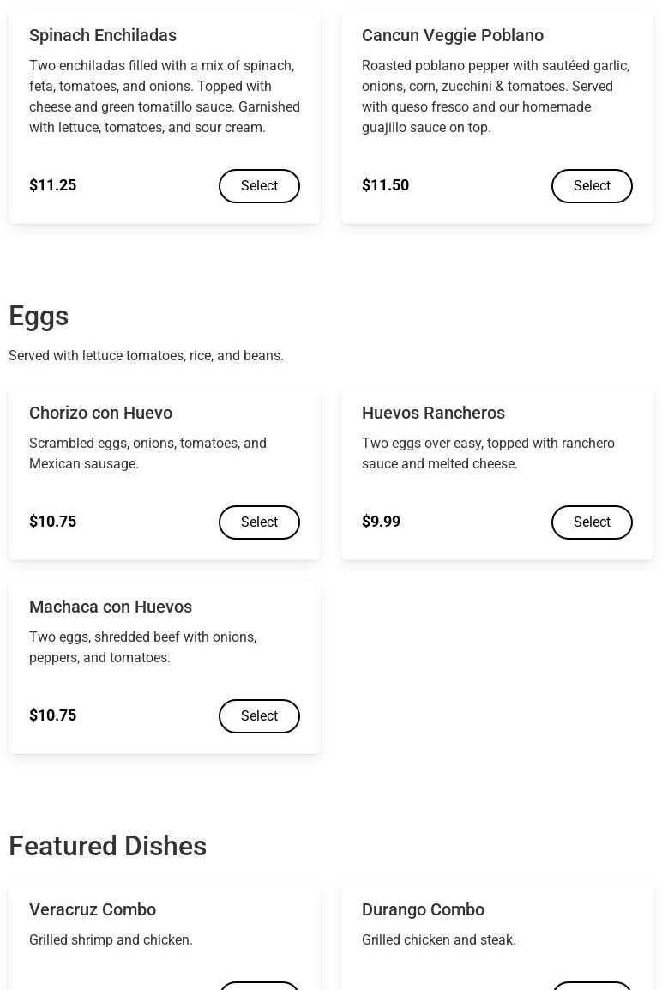Click the Durango Combo title
The image size is (662, 990).
pyautogui.click(x=423, y=910)
